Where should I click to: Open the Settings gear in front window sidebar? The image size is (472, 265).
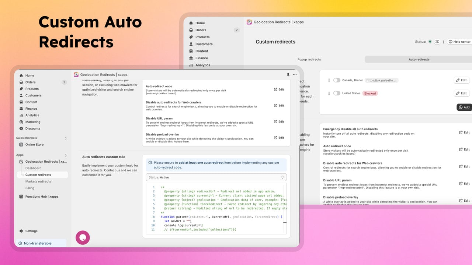pos(21,231)
